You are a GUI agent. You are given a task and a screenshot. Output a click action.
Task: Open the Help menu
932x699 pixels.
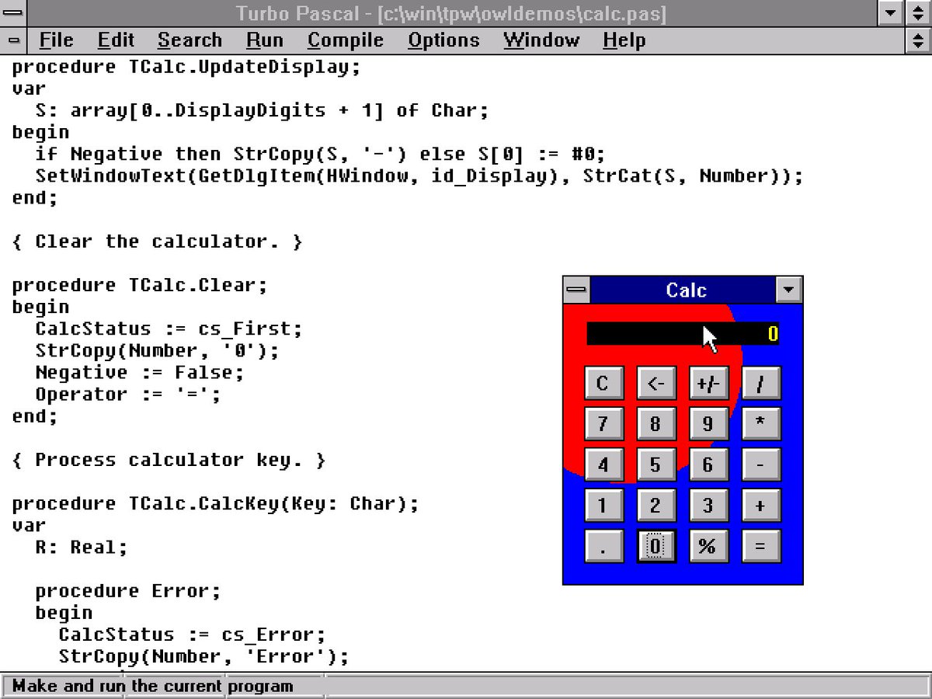pyautogui.click(x=624, y=40)
